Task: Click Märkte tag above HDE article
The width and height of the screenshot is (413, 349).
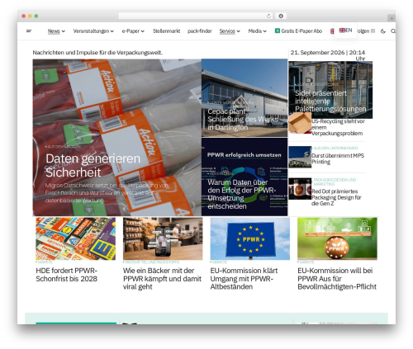Action: coord(45,262)
